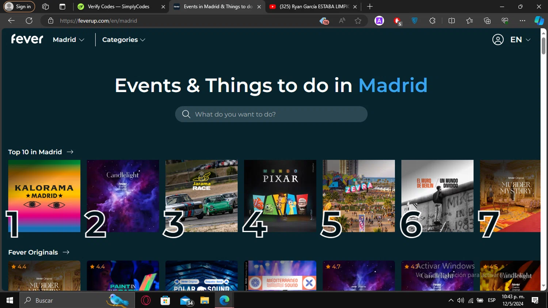Screen dimensions: 548x308
Task: Open Edge Settings and more menu
Action: point(522,21)
